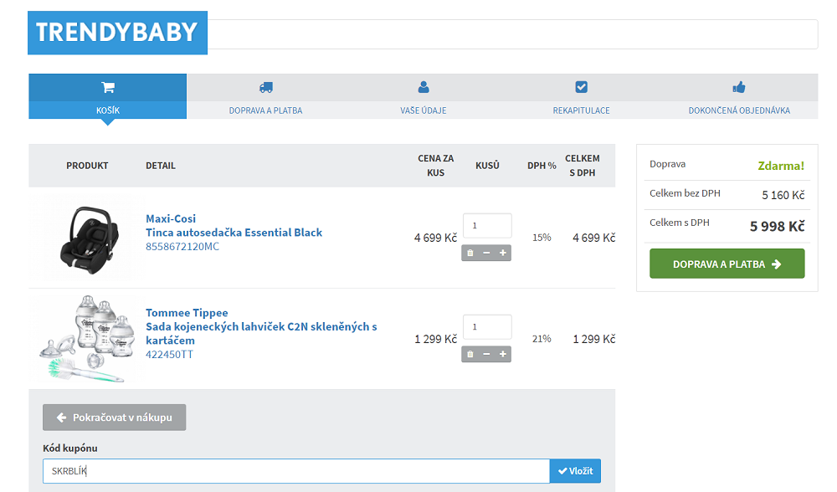
Task: Focus the Maxi-Cosi quantity input field
Action: (487, 226)
